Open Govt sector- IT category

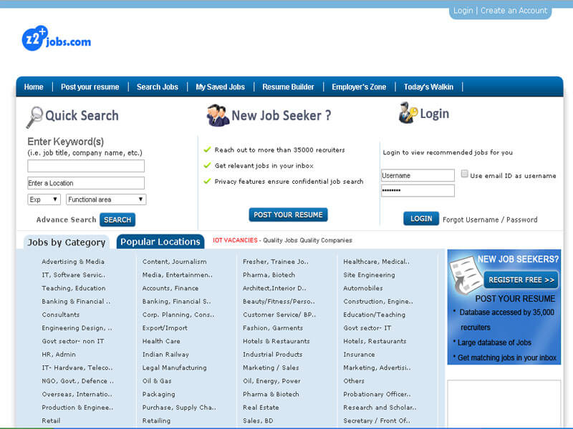[x=367, y=327]
